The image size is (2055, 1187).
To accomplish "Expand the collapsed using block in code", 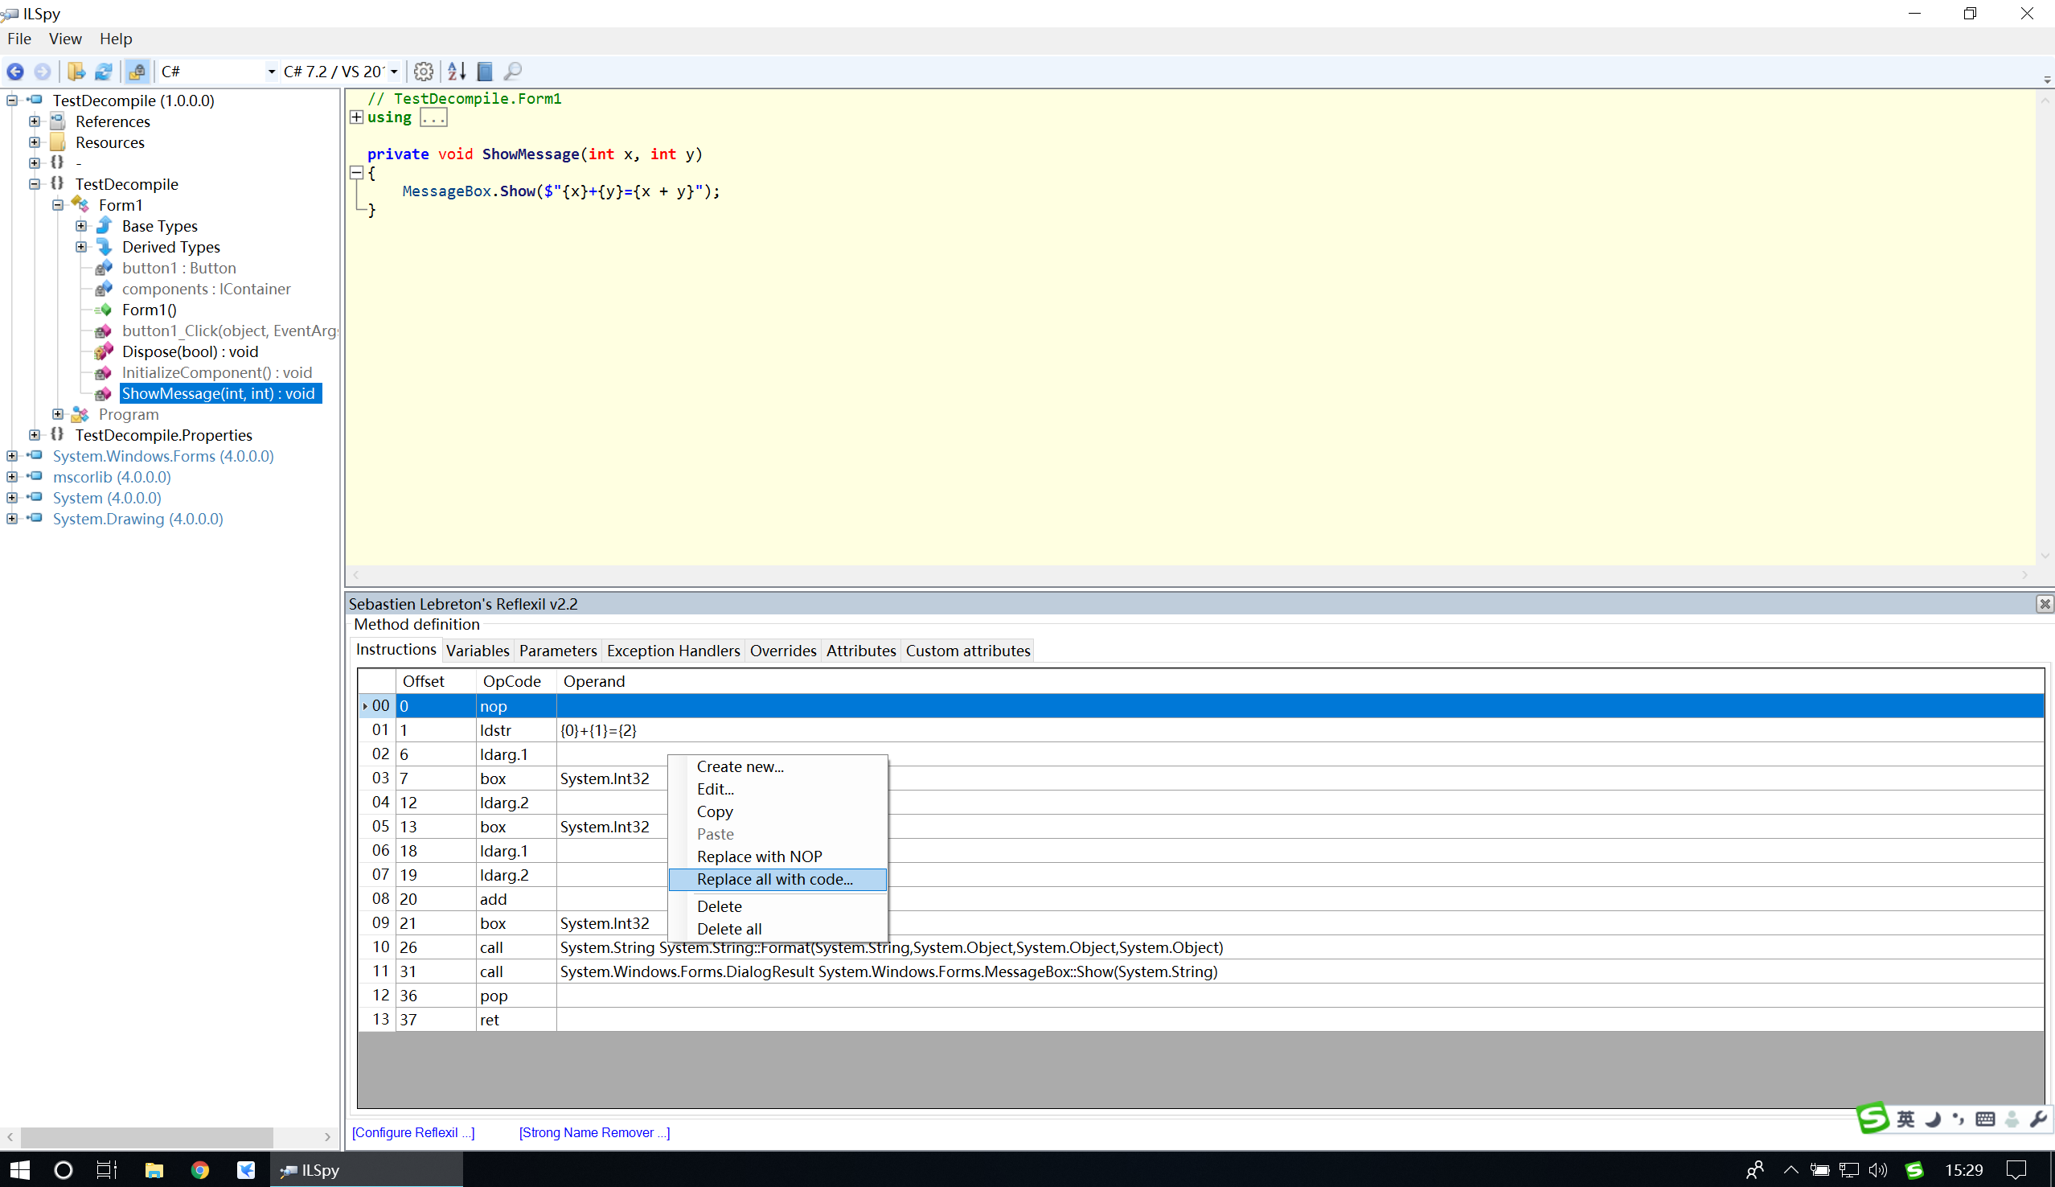I will click(x=356, y=117).
